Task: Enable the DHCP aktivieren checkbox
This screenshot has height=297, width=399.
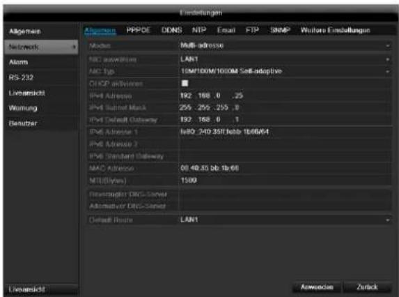Action: coord(185,83)
